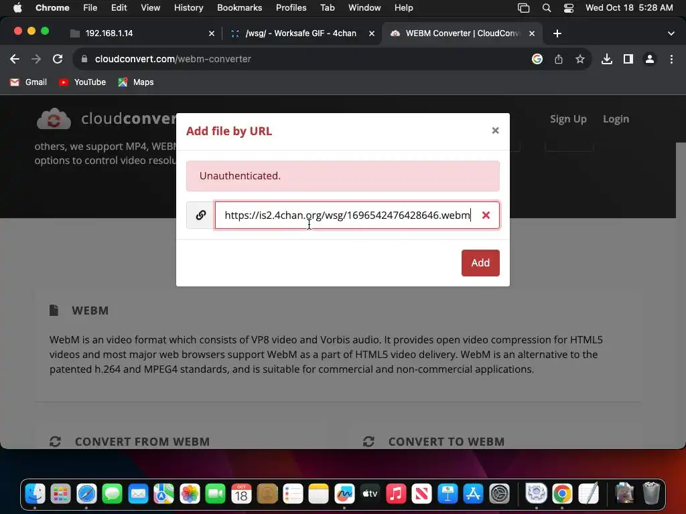Open Music app from the dock

396,494
